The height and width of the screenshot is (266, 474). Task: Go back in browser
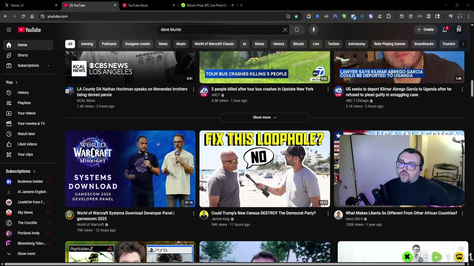6,16
